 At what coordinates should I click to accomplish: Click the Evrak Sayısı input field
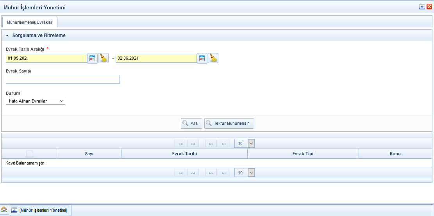coord(63,80)
